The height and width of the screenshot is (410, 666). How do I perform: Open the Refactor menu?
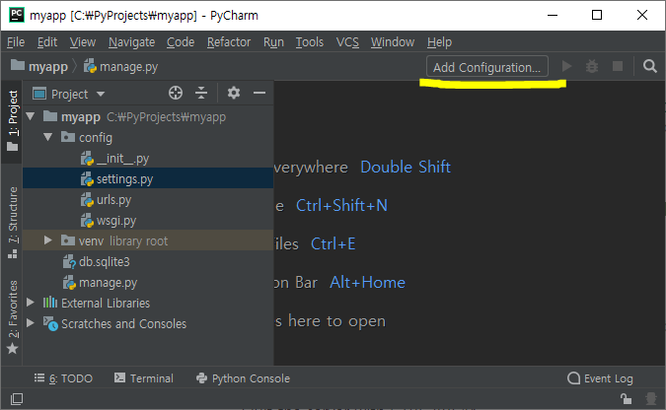click(x=229, y=42)
